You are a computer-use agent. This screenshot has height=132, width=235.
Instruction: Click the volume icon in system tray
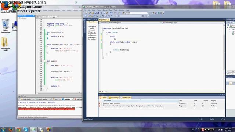click(222, 129)
